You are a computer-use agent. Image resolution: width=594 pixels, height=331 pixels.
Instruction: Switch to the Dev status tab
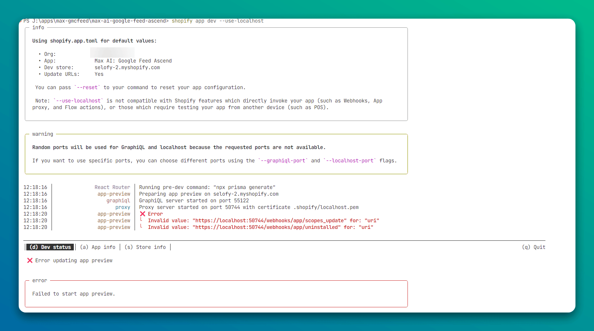(50, 247)
